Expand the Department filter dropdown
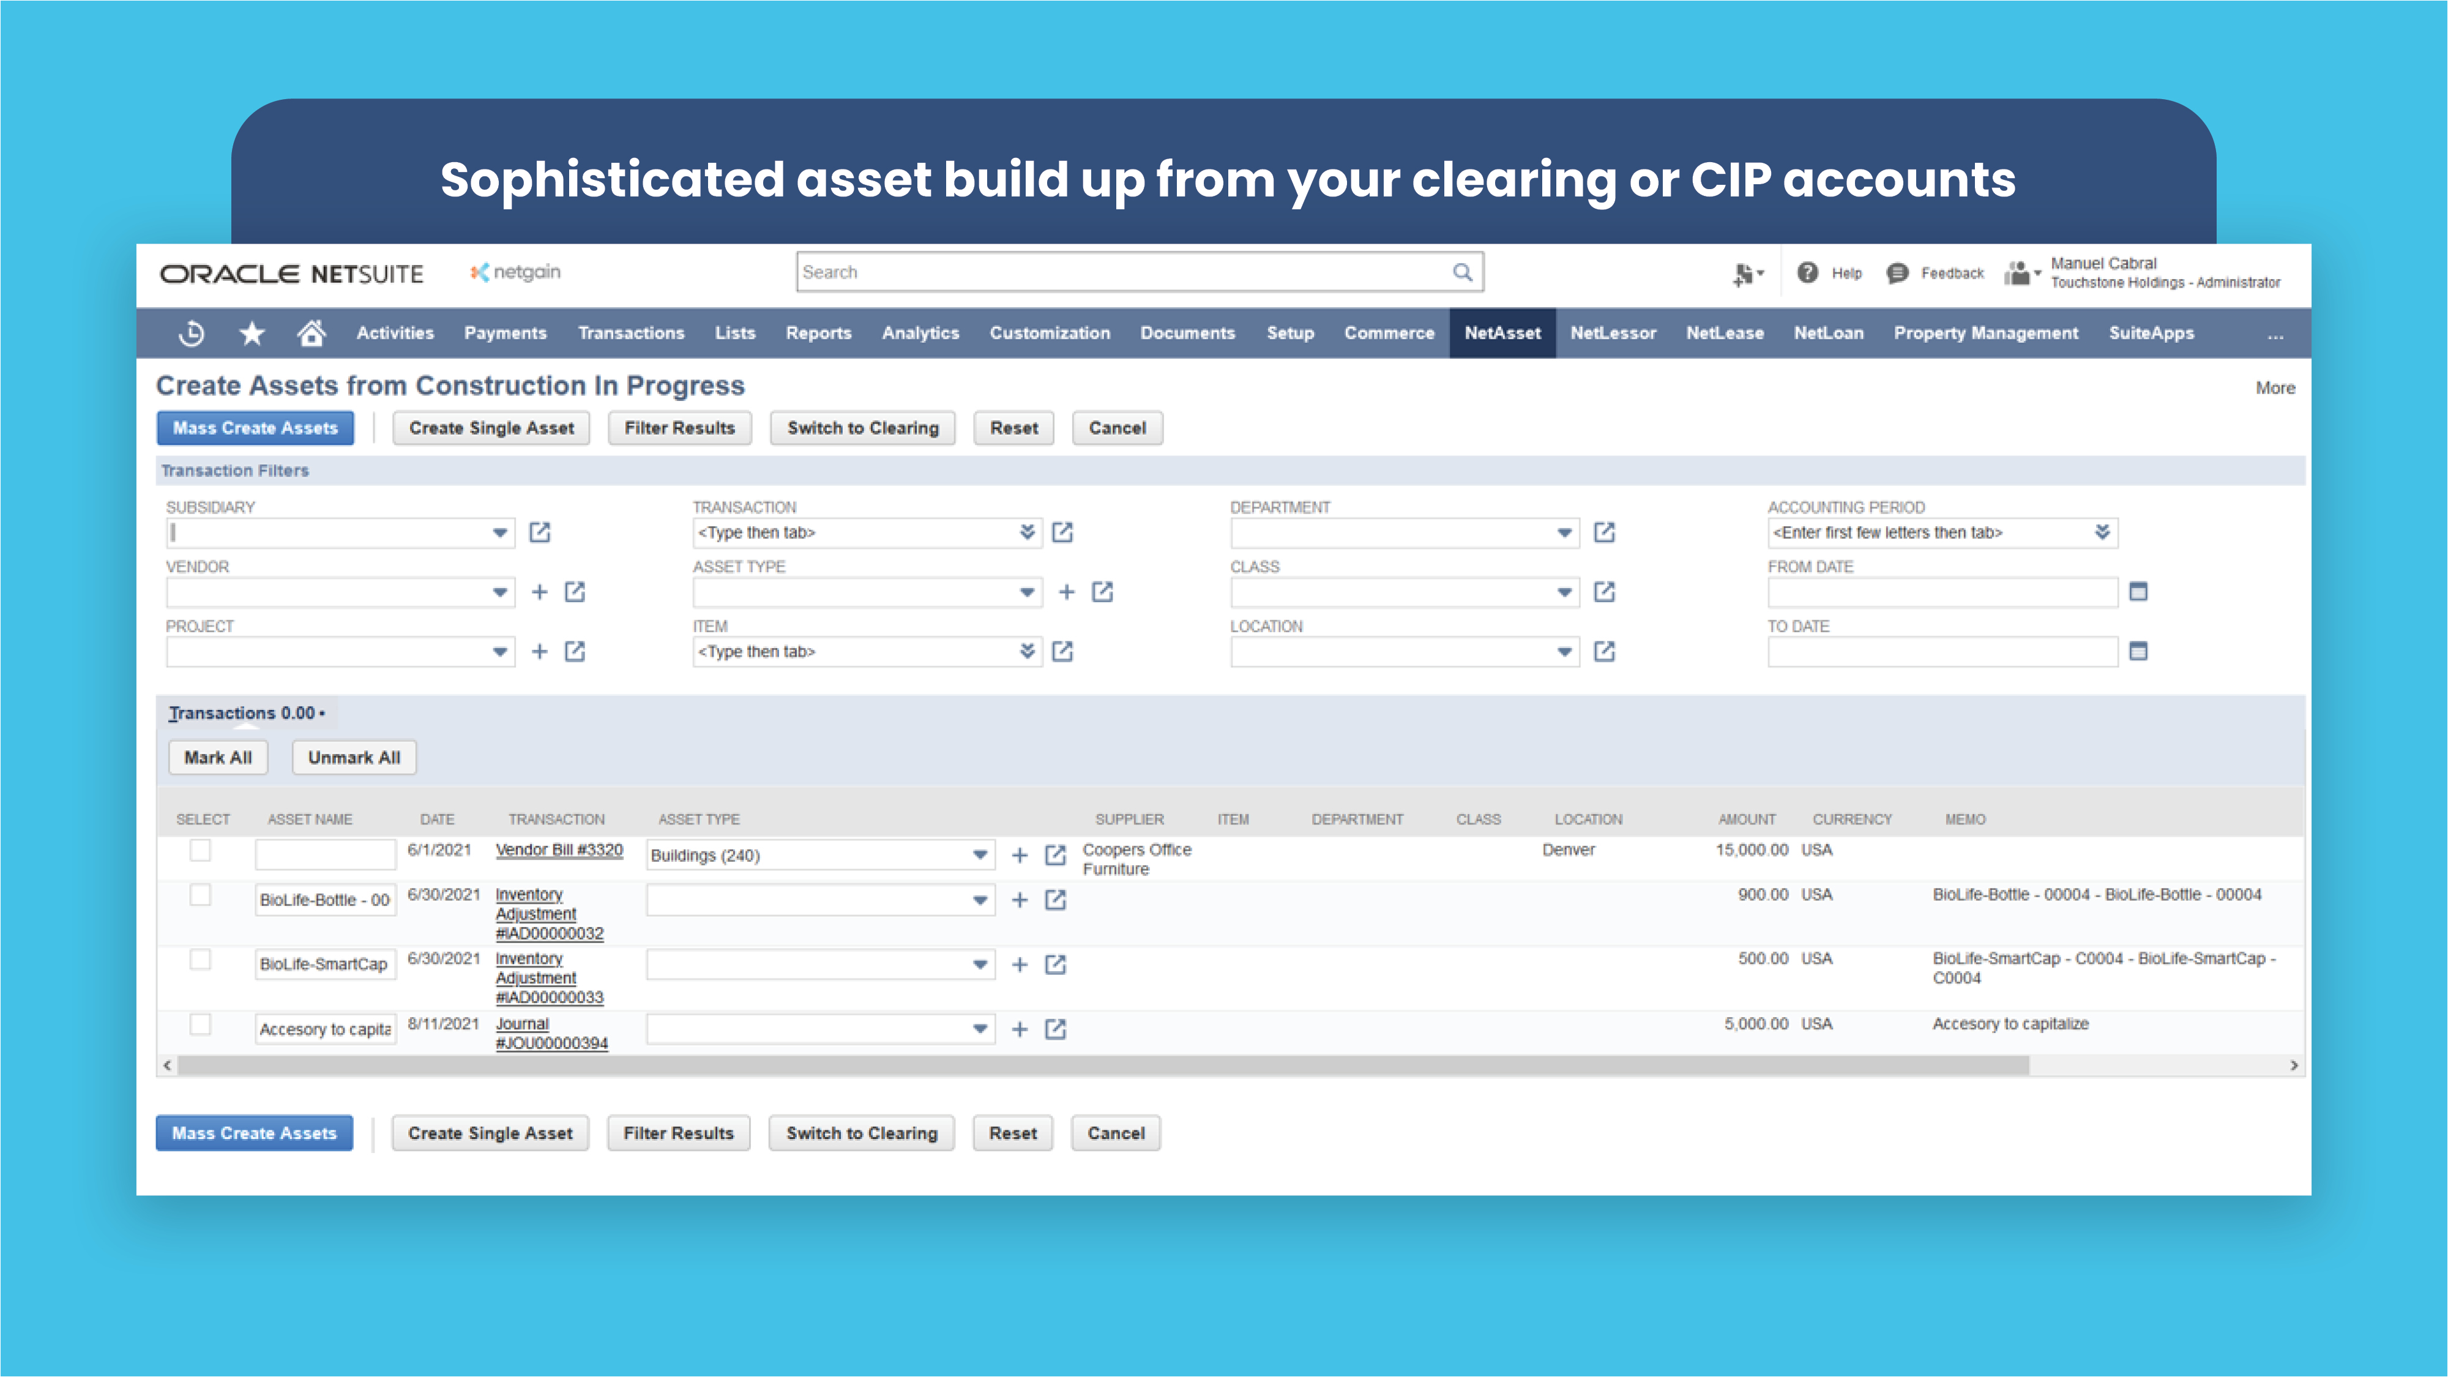The height and width of the screenshot is (1377, 2448). coord(1564,532)
